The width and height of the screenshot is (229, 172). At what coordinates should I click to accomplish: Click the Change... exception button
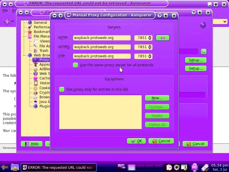(x=157, y=107)
